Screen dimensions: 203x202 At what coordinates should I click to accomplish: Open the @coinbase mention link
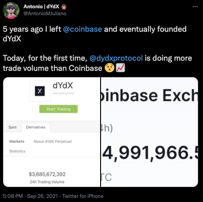[83, 29]
